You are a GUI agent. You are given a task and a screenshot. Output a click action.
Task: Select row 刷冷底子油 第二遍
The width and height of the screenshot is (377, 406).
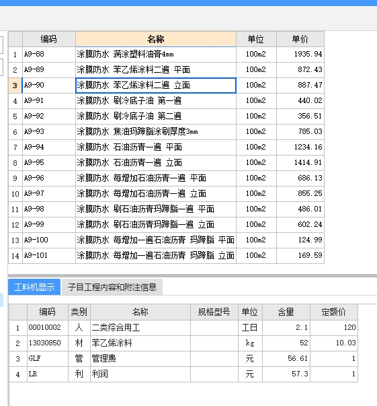[x=156, y=116]
